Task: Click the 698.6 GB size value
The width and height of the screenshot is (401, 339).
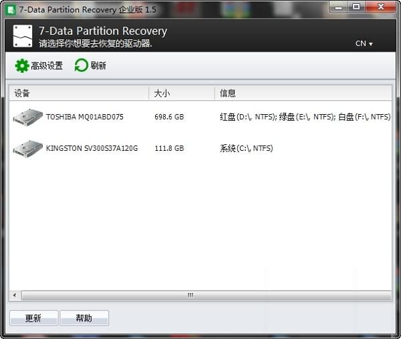Action: point(169,117)
